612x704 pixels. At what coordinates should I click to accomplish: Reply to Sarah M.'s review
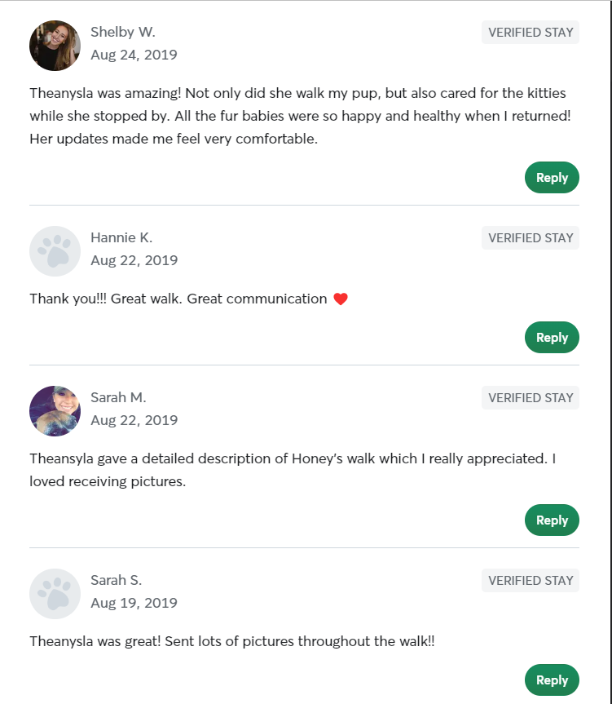[x=552, y=520]
